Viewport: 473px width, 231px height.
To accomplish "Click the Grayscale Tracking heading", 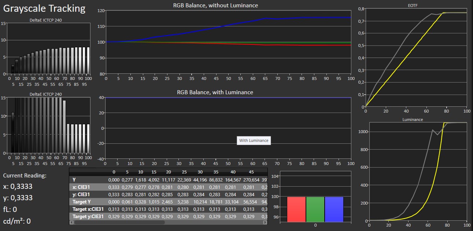I will coord(44,8).
